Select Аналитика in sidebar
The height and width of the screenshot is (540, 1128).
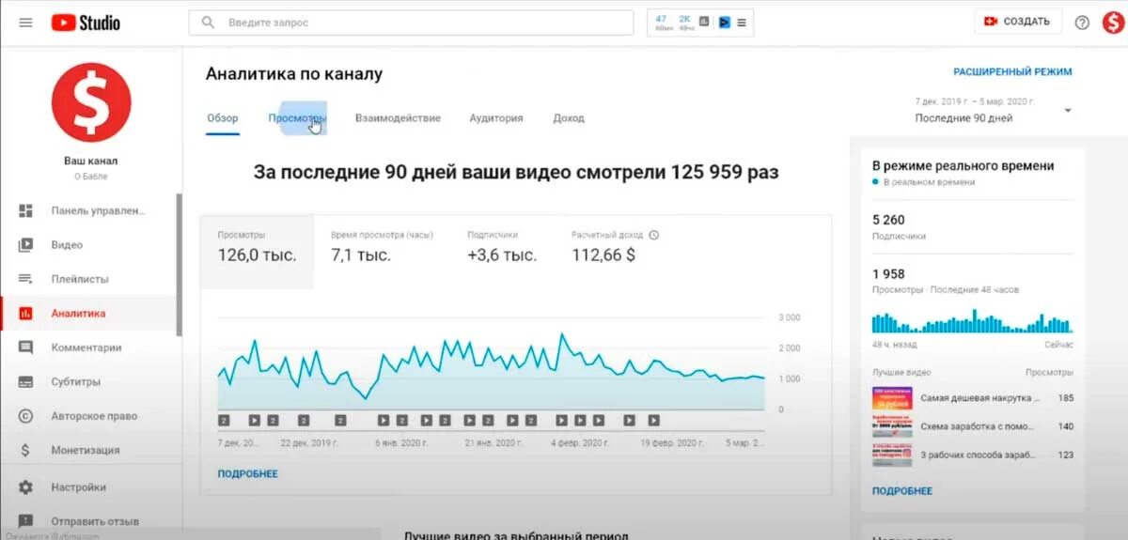point(89,314)
